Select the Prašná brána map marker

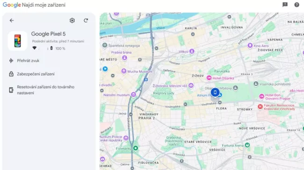pos(124,58)
